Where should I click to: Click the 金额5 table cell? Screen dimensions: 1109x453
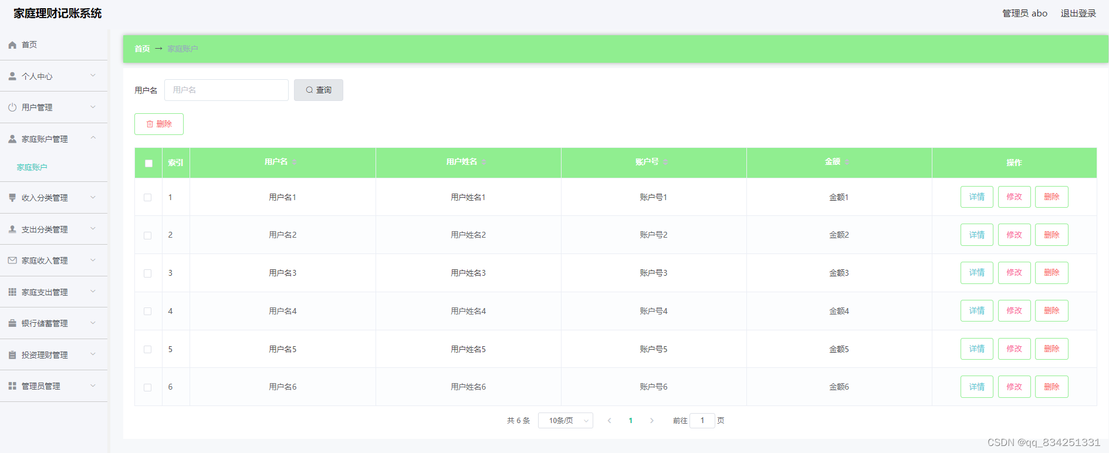(x=839, y=349)
